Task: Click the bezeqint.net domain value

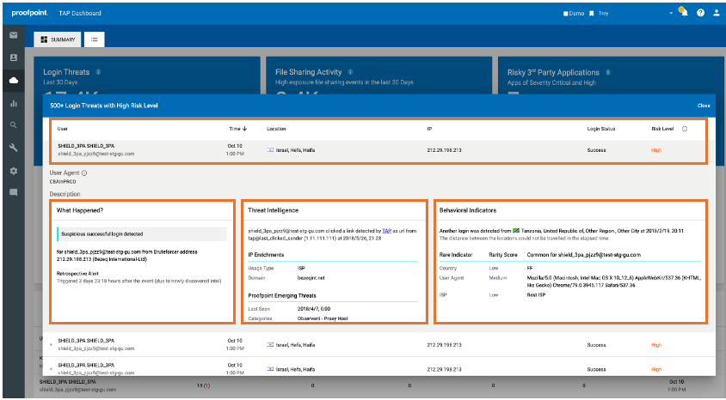Action: coord(311,278)
